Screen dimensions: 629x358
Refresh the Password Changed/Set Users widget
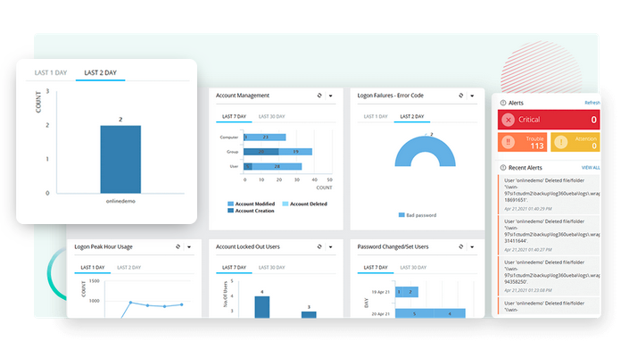[459, 246]
